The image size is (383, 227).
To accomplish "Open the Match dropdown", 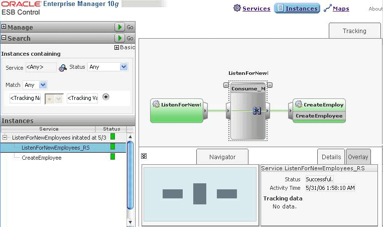I will tap(43, 85).
